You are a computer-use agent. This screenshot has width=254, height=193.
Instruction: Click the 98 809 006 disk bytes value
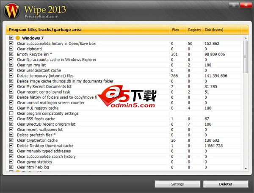click(x=215, y=54)
